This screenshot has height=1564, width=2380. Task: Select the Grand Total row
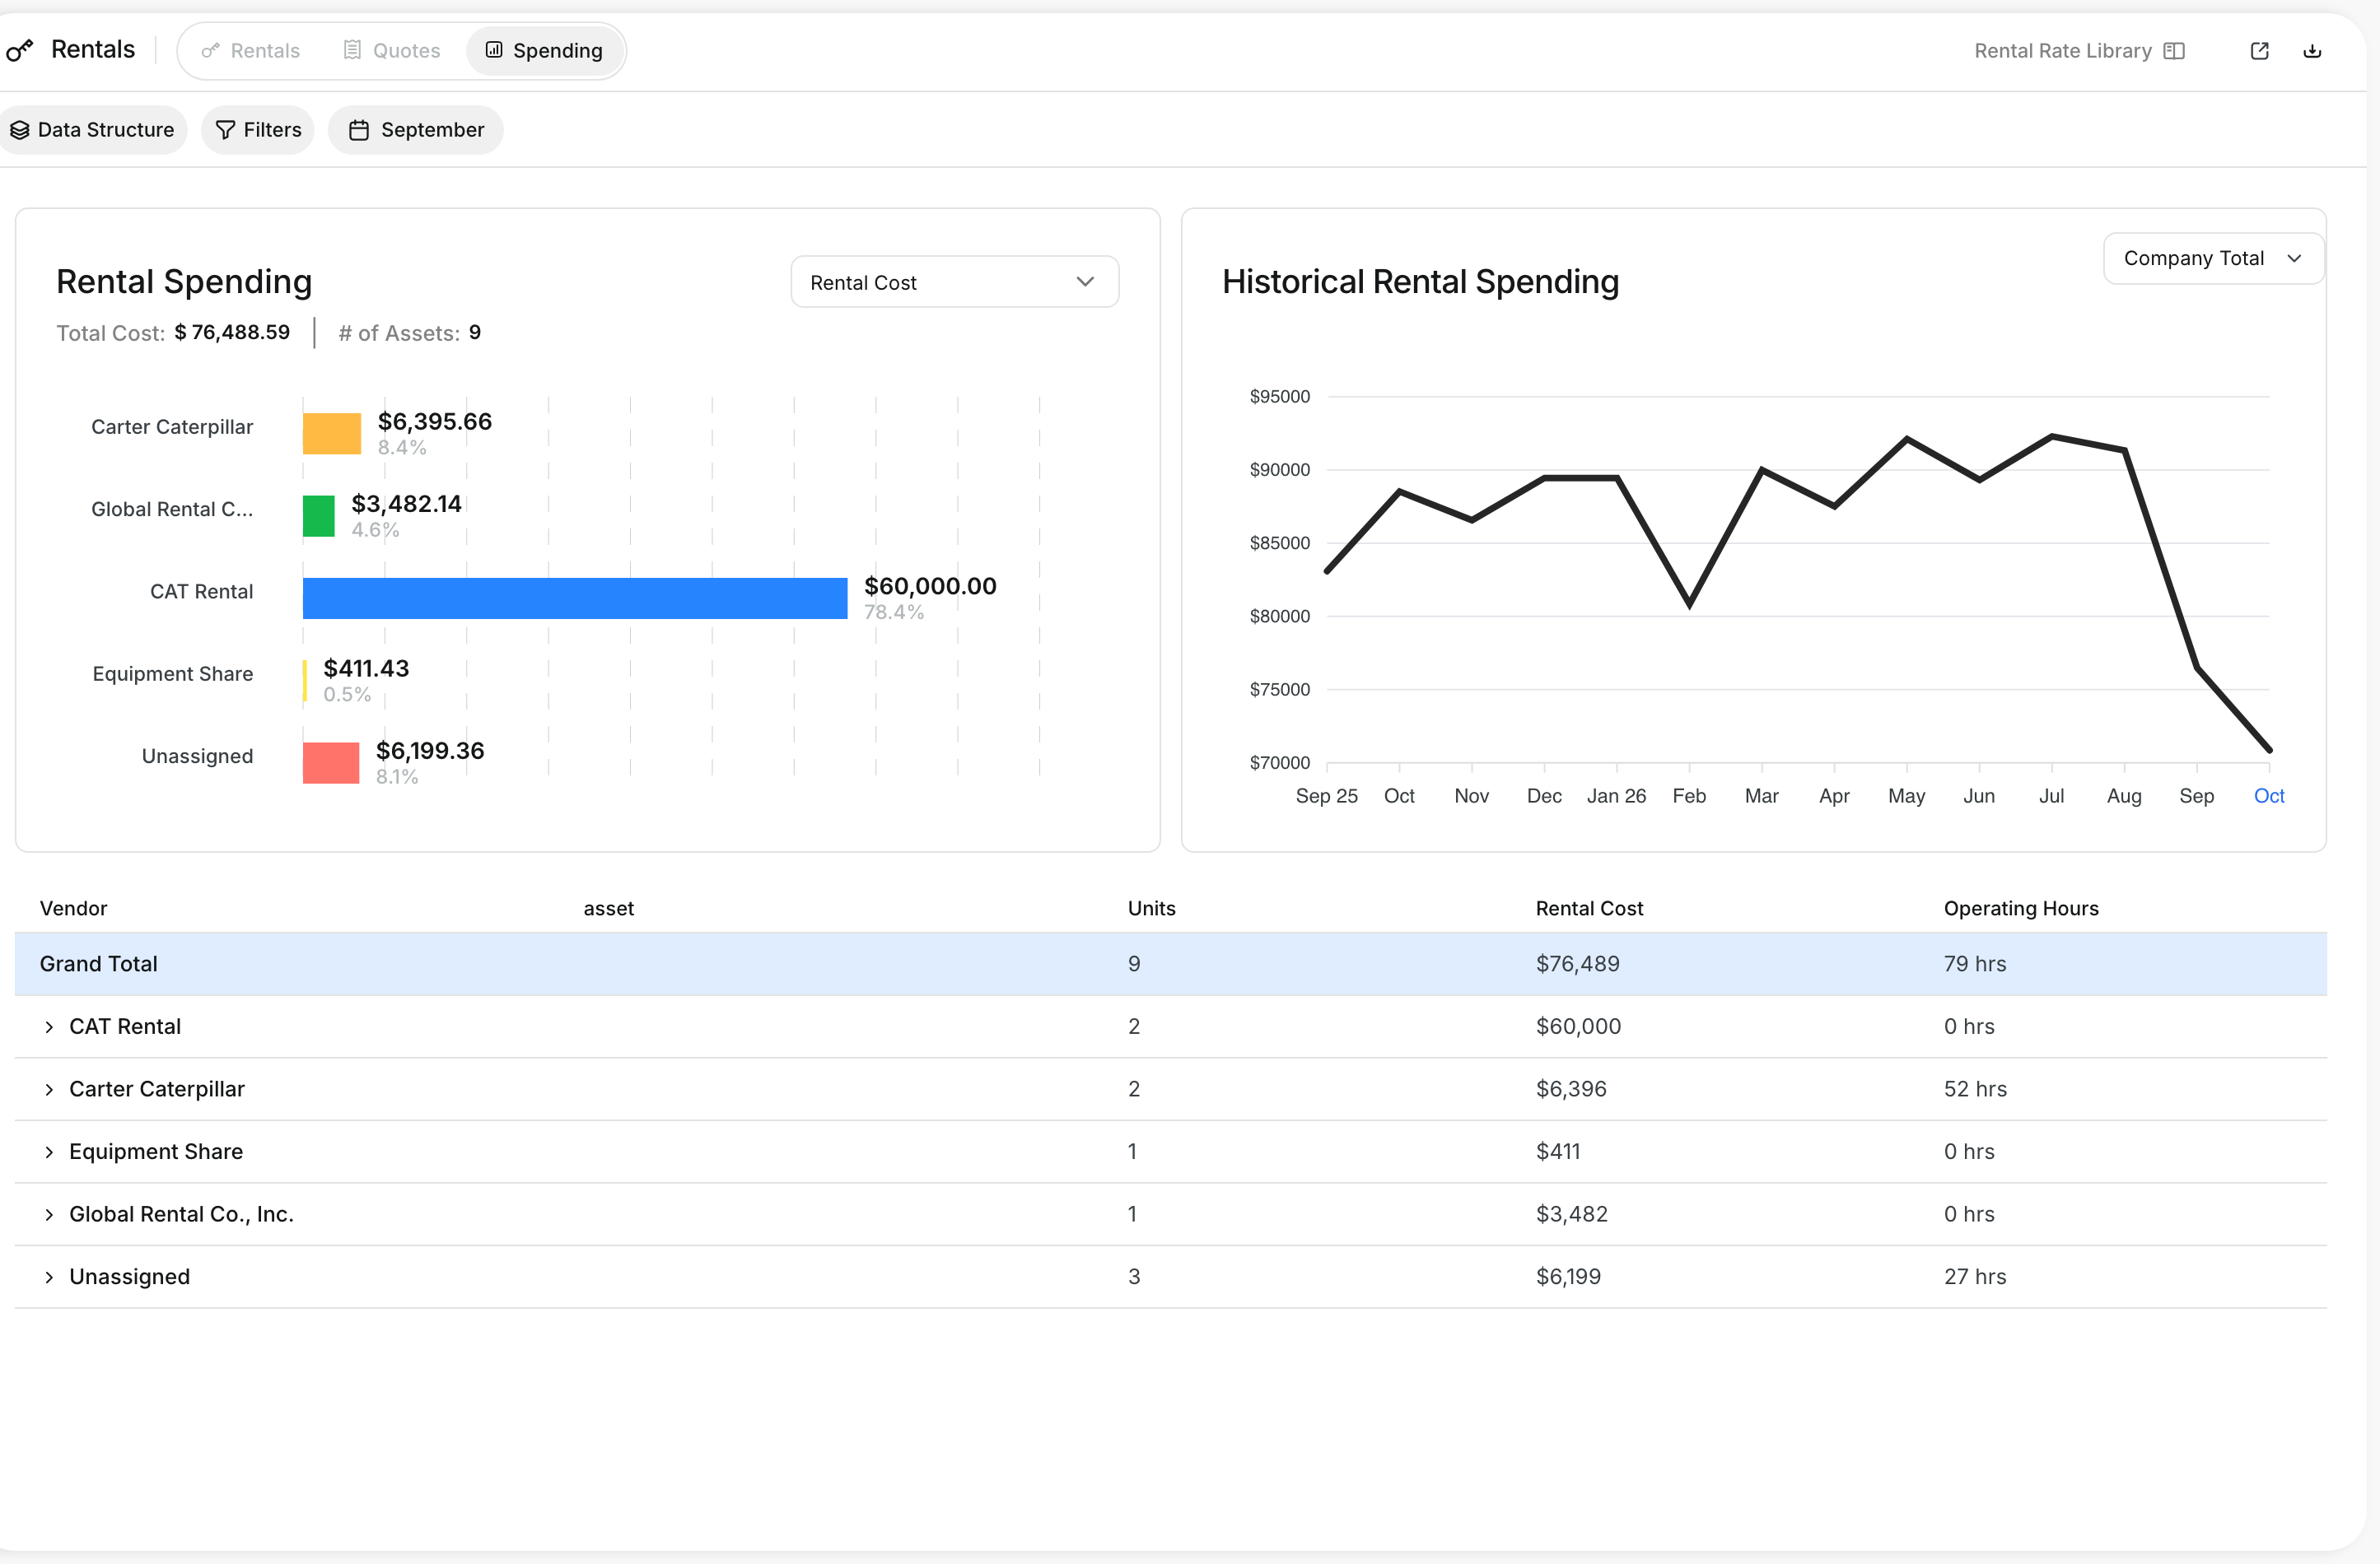coord(1171,963)
